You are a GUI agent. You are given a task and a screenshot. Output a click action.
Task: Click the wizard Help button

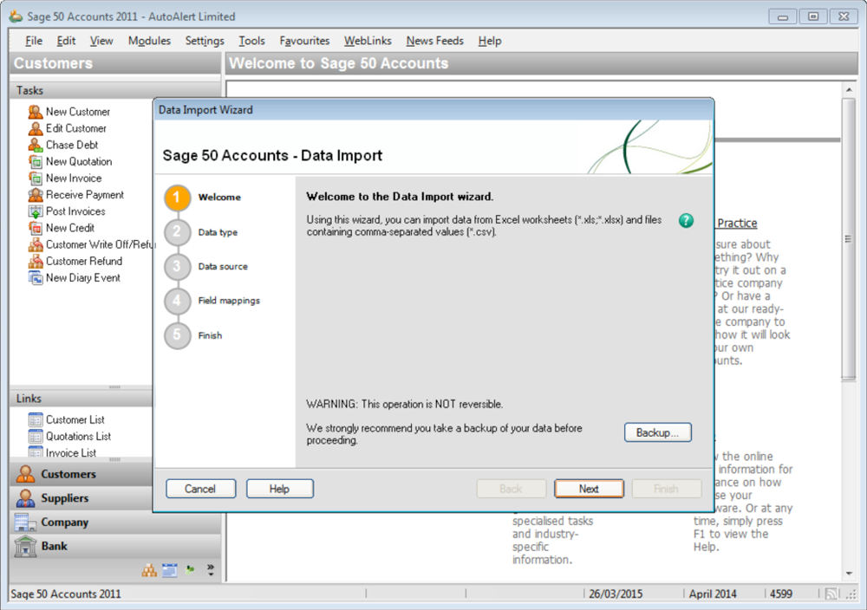(279, 489)
